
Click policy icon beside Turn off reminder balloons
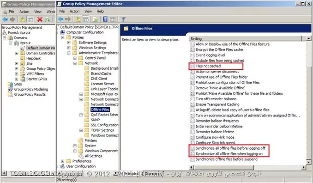(193, 99)
